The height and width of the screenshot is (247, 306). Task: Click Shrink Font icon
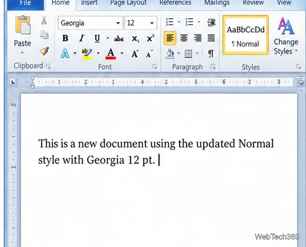pyautogui.click(x=149, y=54)
